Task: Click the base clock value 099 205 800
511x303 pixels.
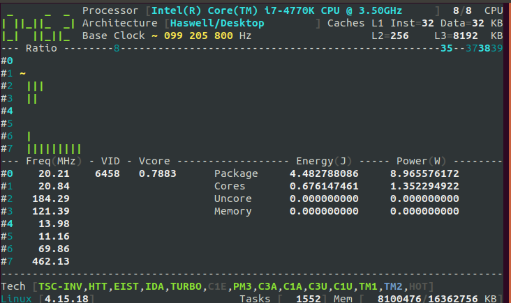Action: pyautogui.click(x=198, y=36)
